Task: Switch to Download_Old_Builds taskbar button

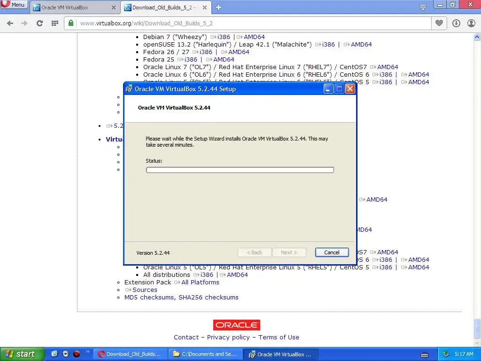Action: pos(130,354)
